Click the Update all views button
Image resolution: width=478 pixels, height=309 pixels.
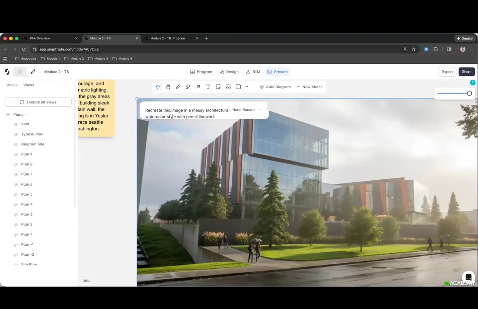pyautogui.click(x=38, y=102)
